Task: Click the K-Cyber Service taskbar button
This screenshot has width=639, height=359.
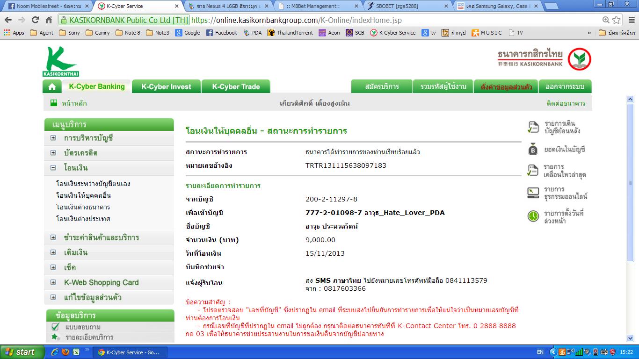Action: [130, 352]
